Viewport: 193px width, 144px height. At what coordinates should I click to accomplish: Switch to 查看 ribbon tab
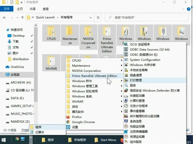tap(46, 9)
